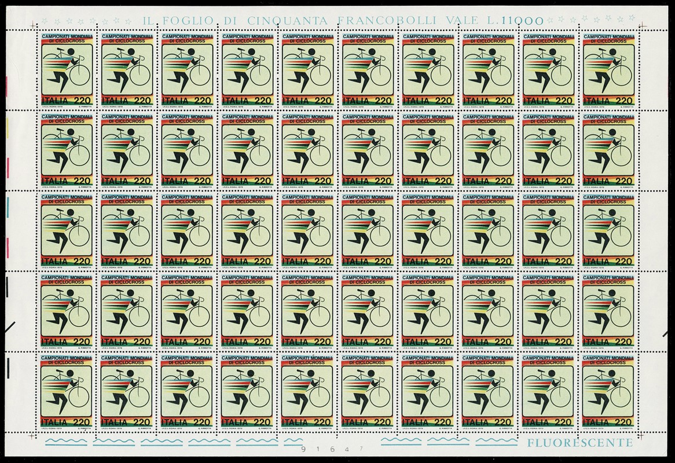This screenshot has width=675, height=463.
Task: Click the registration cross at top-left corner
Action: pyautogui.click(x=34, y=25)
